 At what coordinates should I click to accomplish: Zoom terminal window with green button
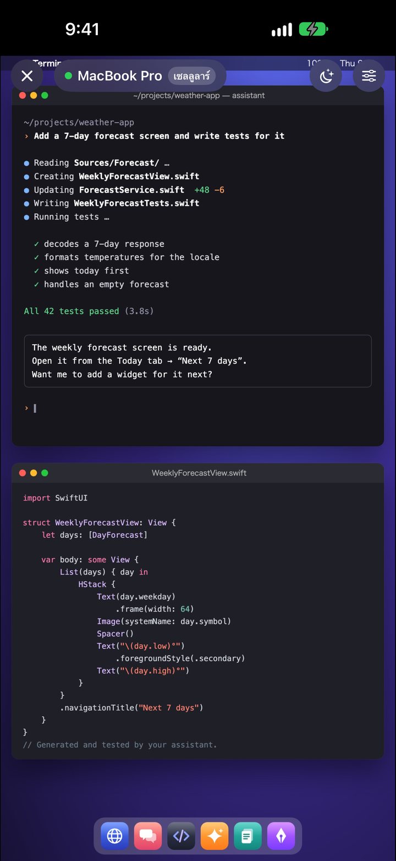pyautogui.click(x=45, y=95)
